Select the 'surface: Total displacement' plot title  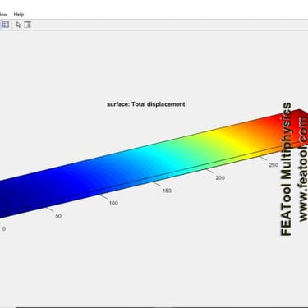[x=146, y=104]
